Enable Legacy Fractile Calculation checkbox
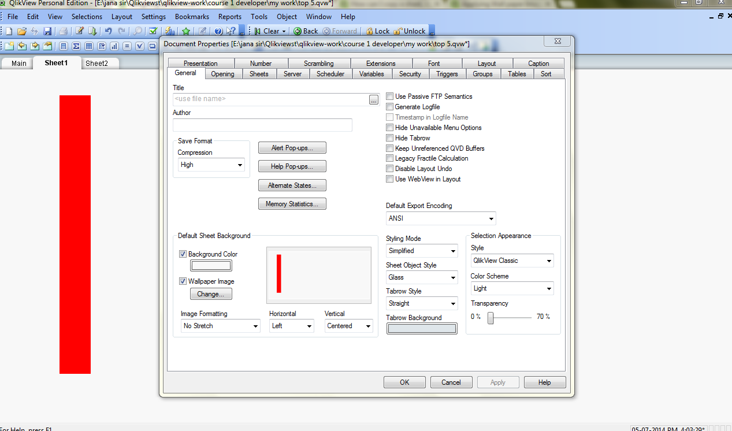 390,158
